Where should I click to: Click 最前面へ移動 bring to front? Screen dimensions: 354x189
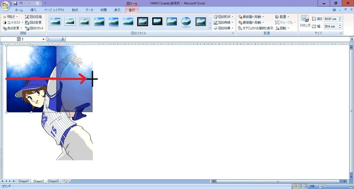(x=251, y=17)
